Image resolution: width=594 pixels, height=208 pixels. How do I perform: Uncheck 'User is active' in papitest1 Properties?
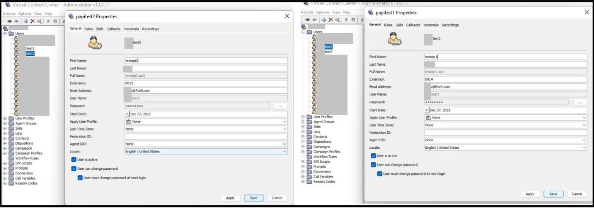[374, 155]
